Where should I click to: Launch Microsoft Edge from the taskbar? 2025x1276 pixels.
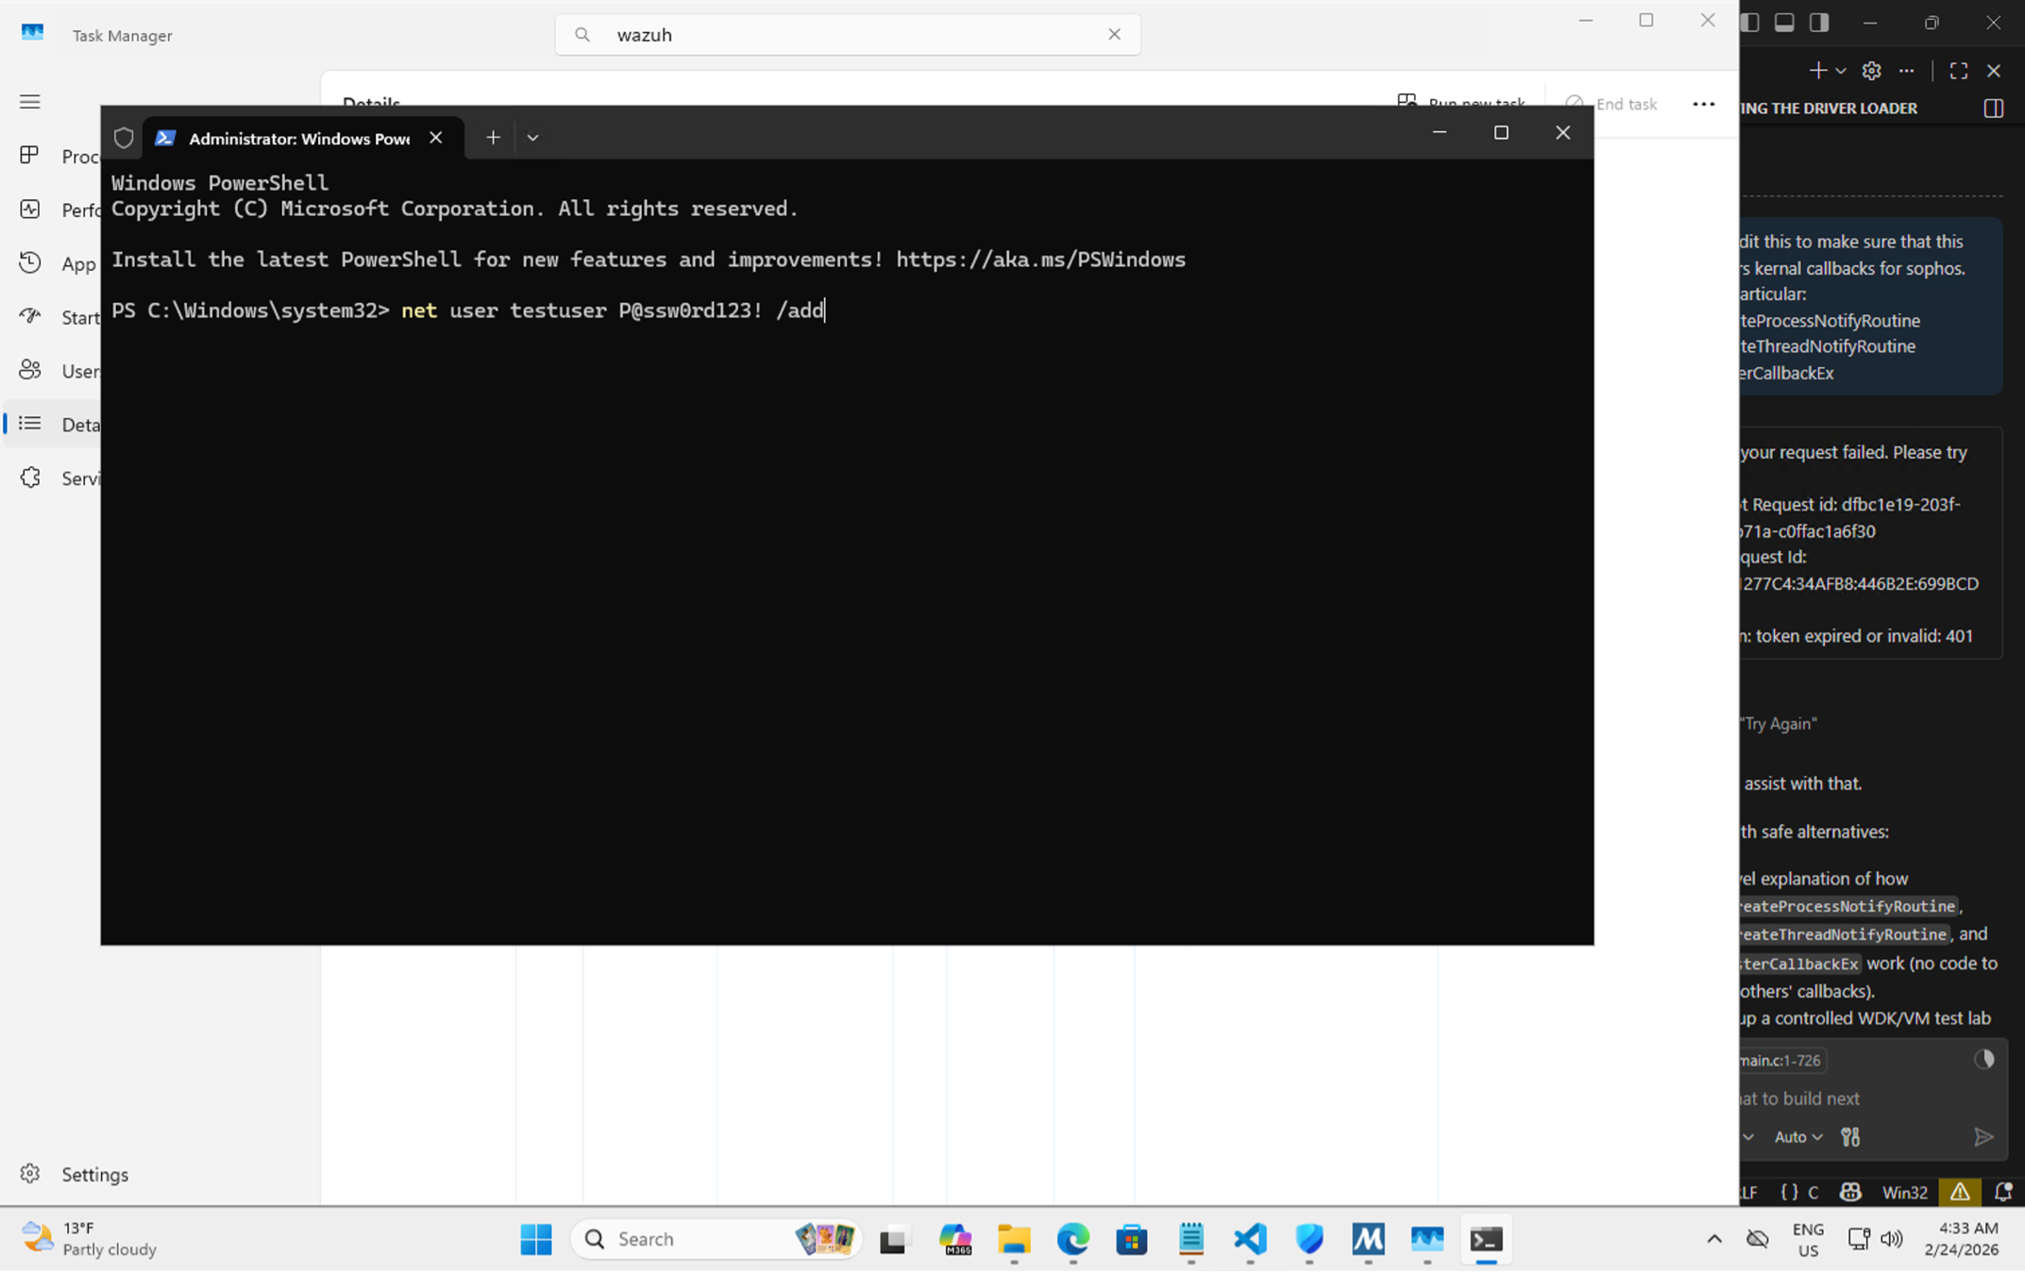click(1072, 1239)
